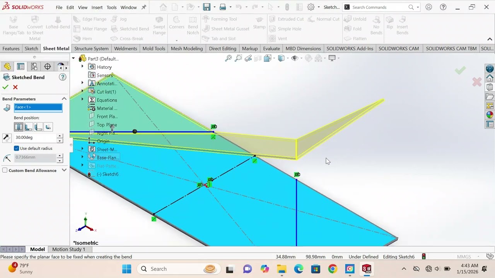Viewport: 495px width, 278px height.
Task: Open the FeatureManager Design Tree tab
Action: (x=7, y=67)
